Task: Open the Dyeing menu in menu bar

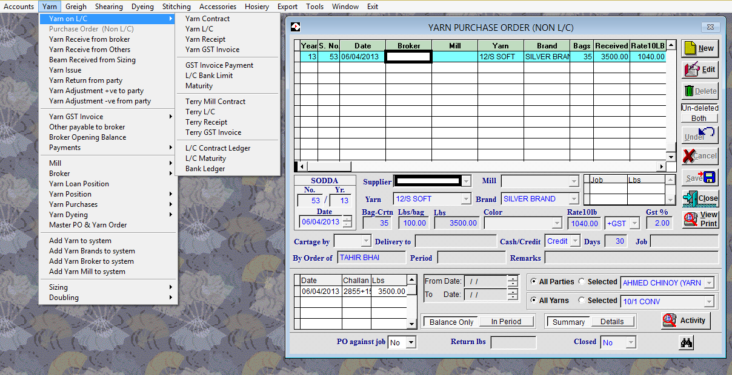Action: (x=142, y=7)
